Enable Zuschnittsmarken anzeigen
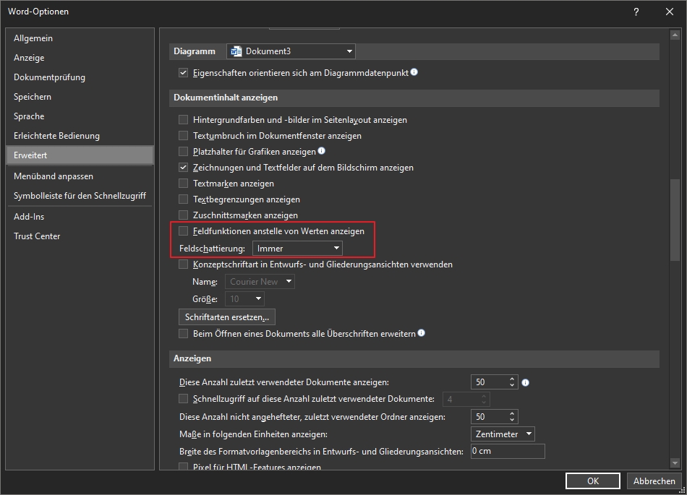The image size is (687, 495). pyautogui.click(x=183, y=215)
